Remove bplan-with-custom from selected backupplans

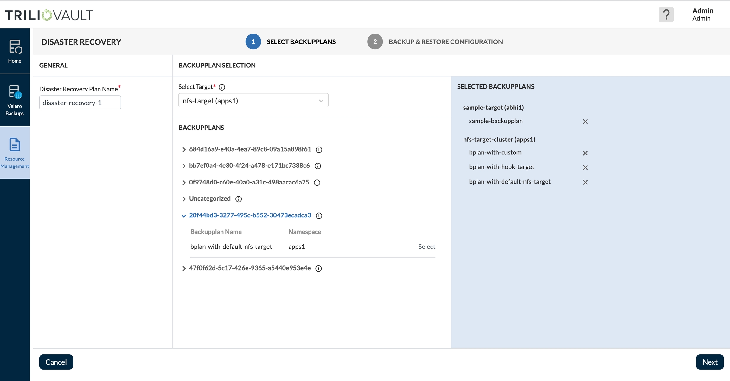point(585,153)
